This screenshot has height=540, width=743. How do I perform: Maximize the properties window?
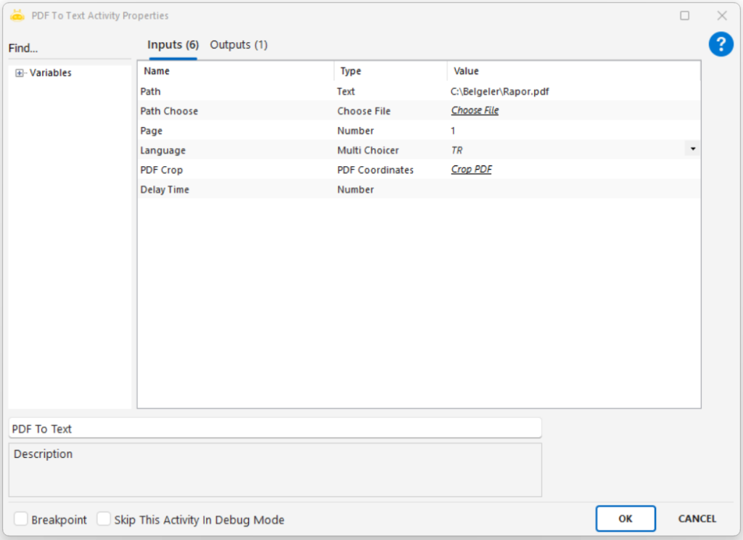click(x=684, y=15)
